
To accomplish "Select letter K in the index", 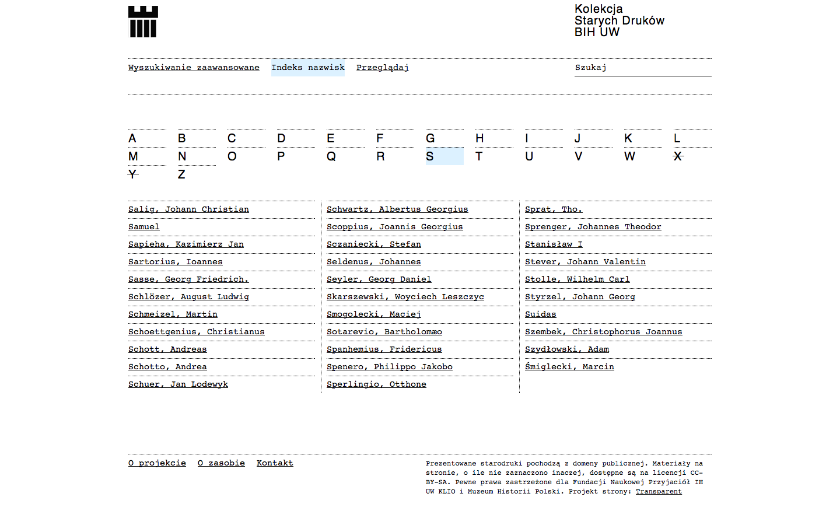I will 628,138.
